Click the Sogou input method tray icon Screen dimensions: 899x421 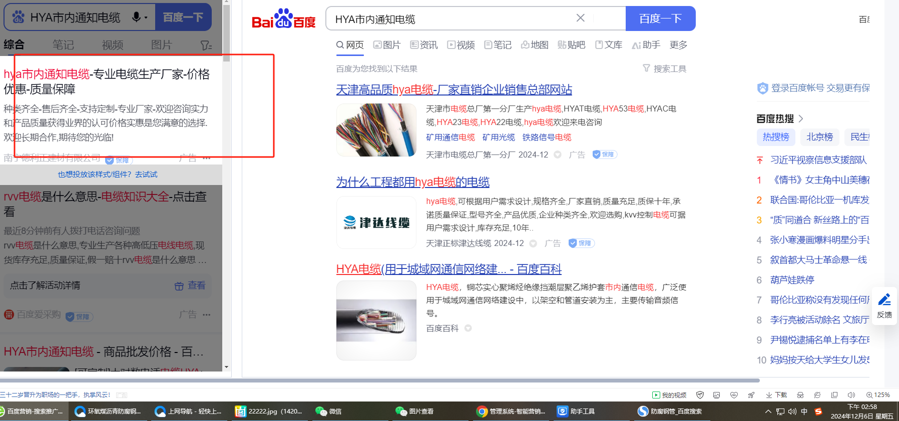coord(818,411)
